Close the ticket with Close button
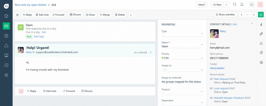 pos(90,15)
